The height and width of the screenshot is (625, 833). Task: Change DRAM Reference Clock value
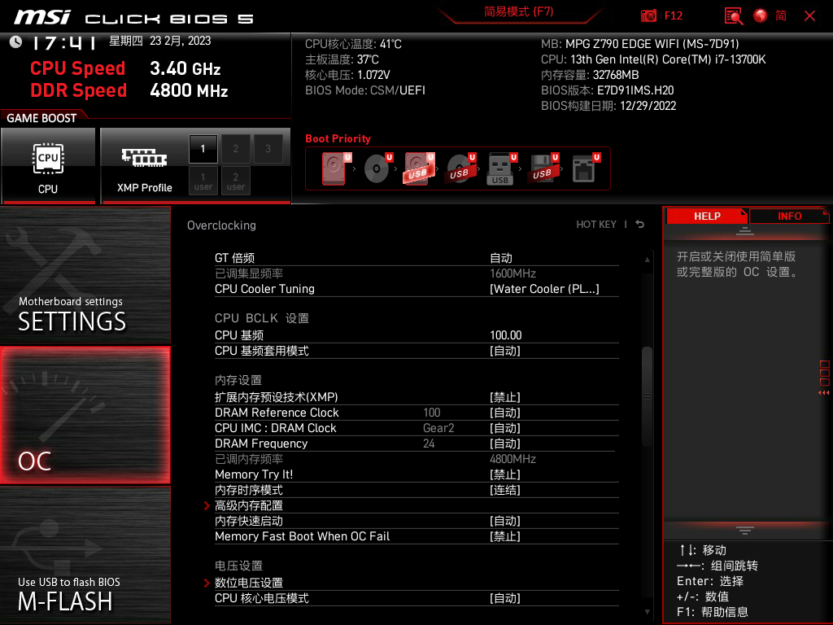[416, 413]
